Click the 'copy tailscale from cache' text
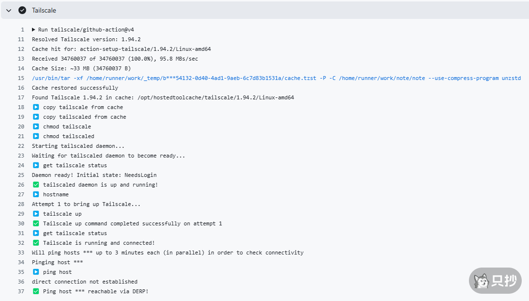 coord(83,107)
